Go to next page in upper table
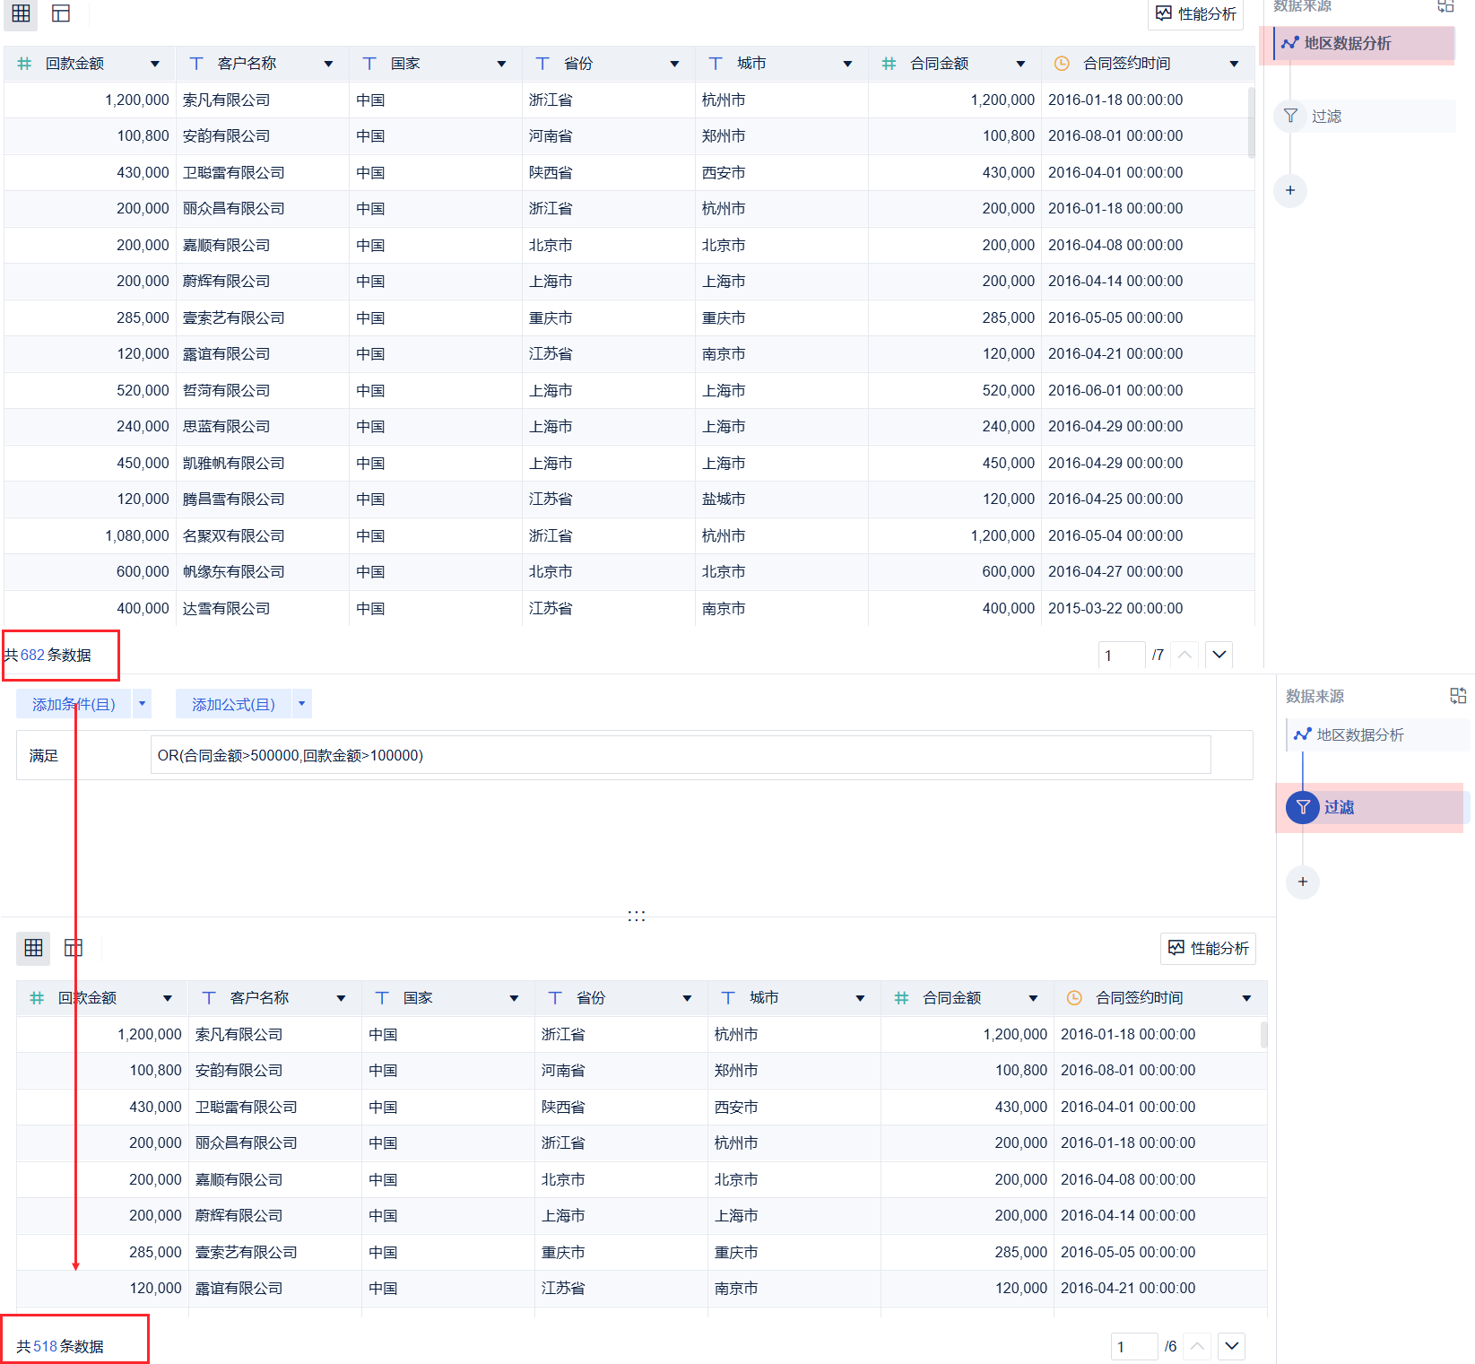The image size is (1475, 1364). 1219,655
